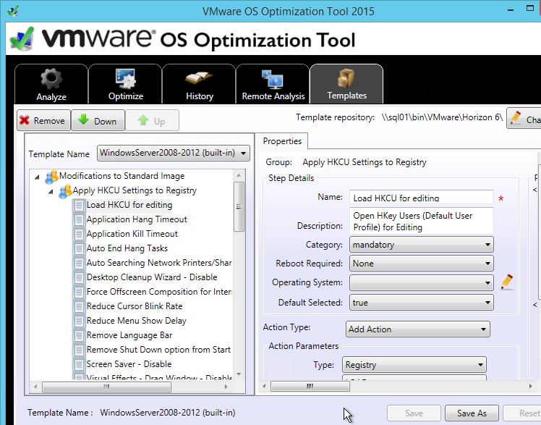Click the Modifications to Standard Image group icon

(x=52, y=177)
